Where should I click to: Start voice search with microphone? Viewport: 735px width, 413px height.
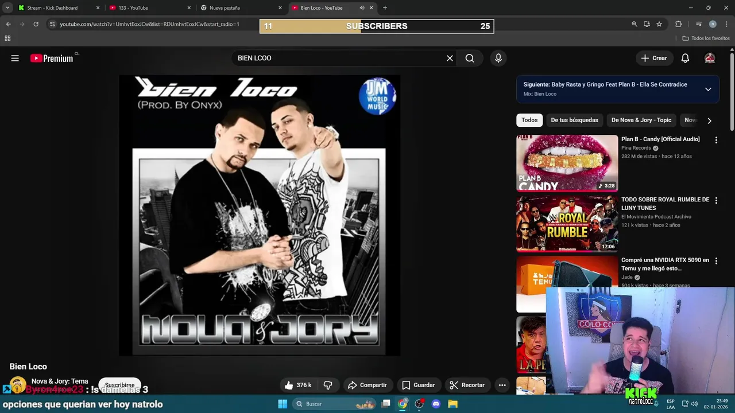pyautogui.click(x=498, y=58)
